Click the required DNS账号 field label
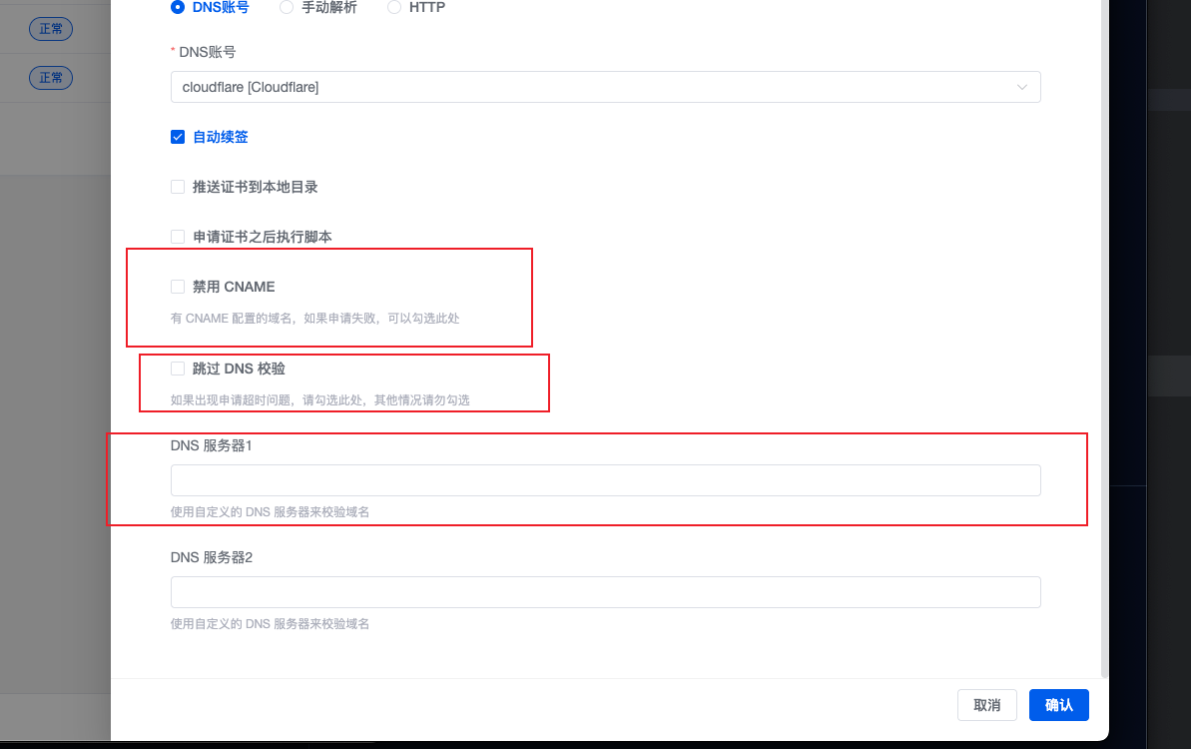The width and height of the screenshot is (1191, 749). click(204, 52)
